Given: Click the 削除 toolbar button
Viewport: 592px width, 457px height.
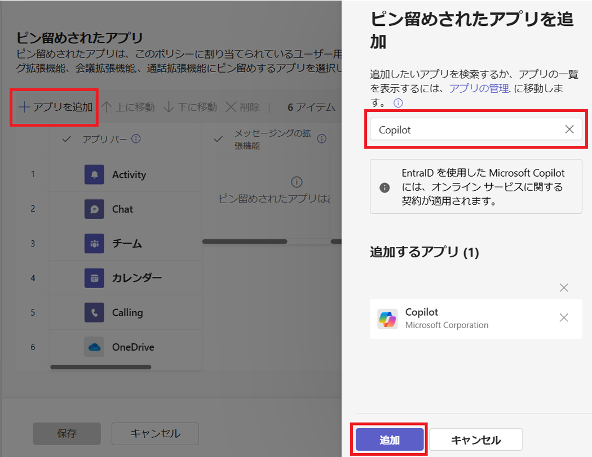Looking at the screenshot, I should 242,107.
